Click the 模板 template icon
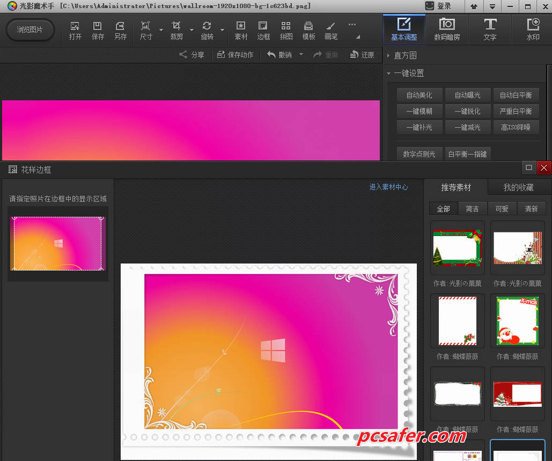 click(x=308, y=31)
